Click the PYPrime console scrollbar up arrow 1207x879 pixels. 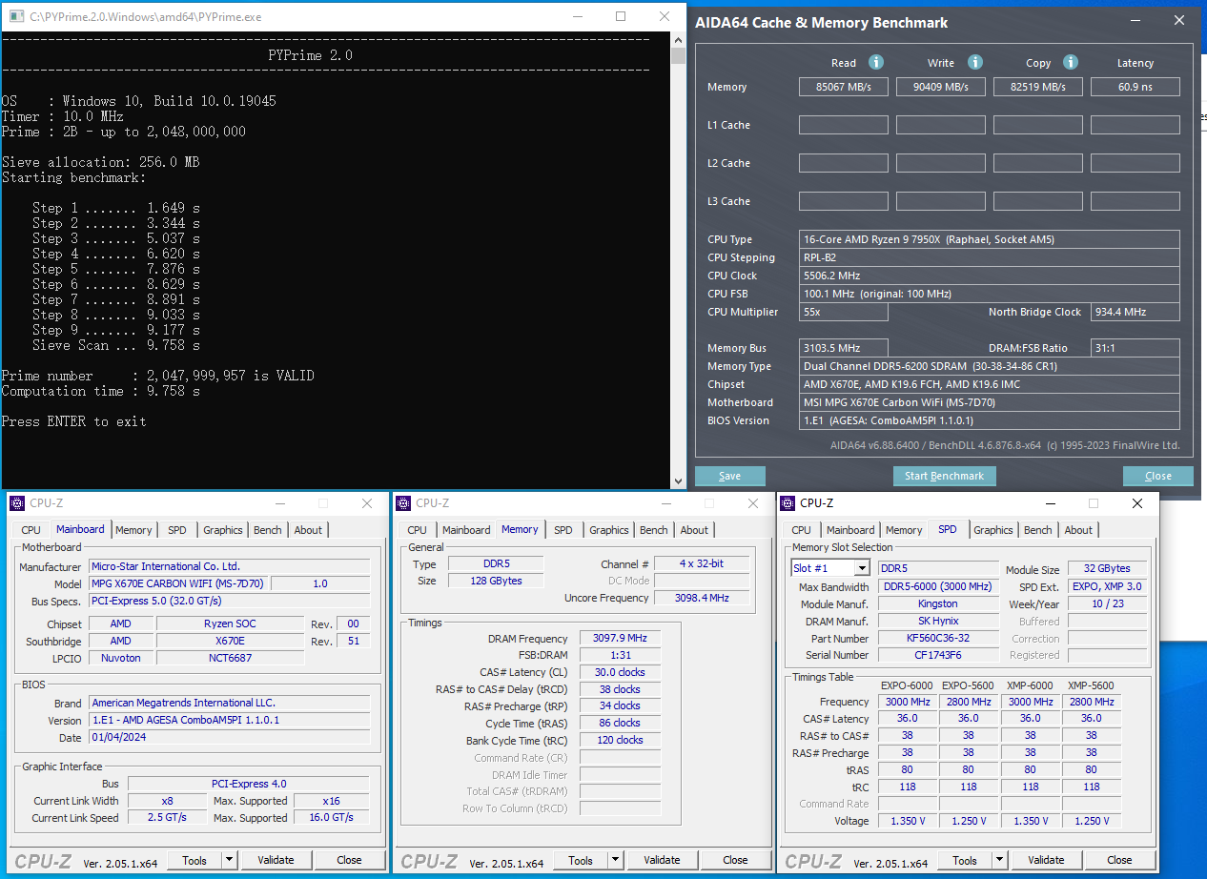click(678, 39)
